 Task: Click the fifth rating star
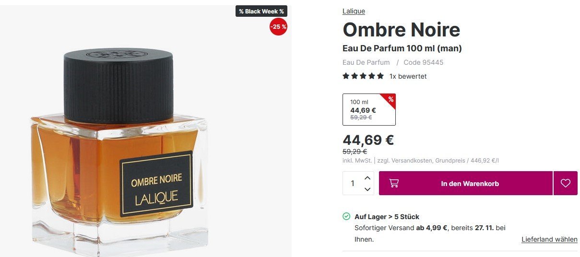tap(380, 76)
